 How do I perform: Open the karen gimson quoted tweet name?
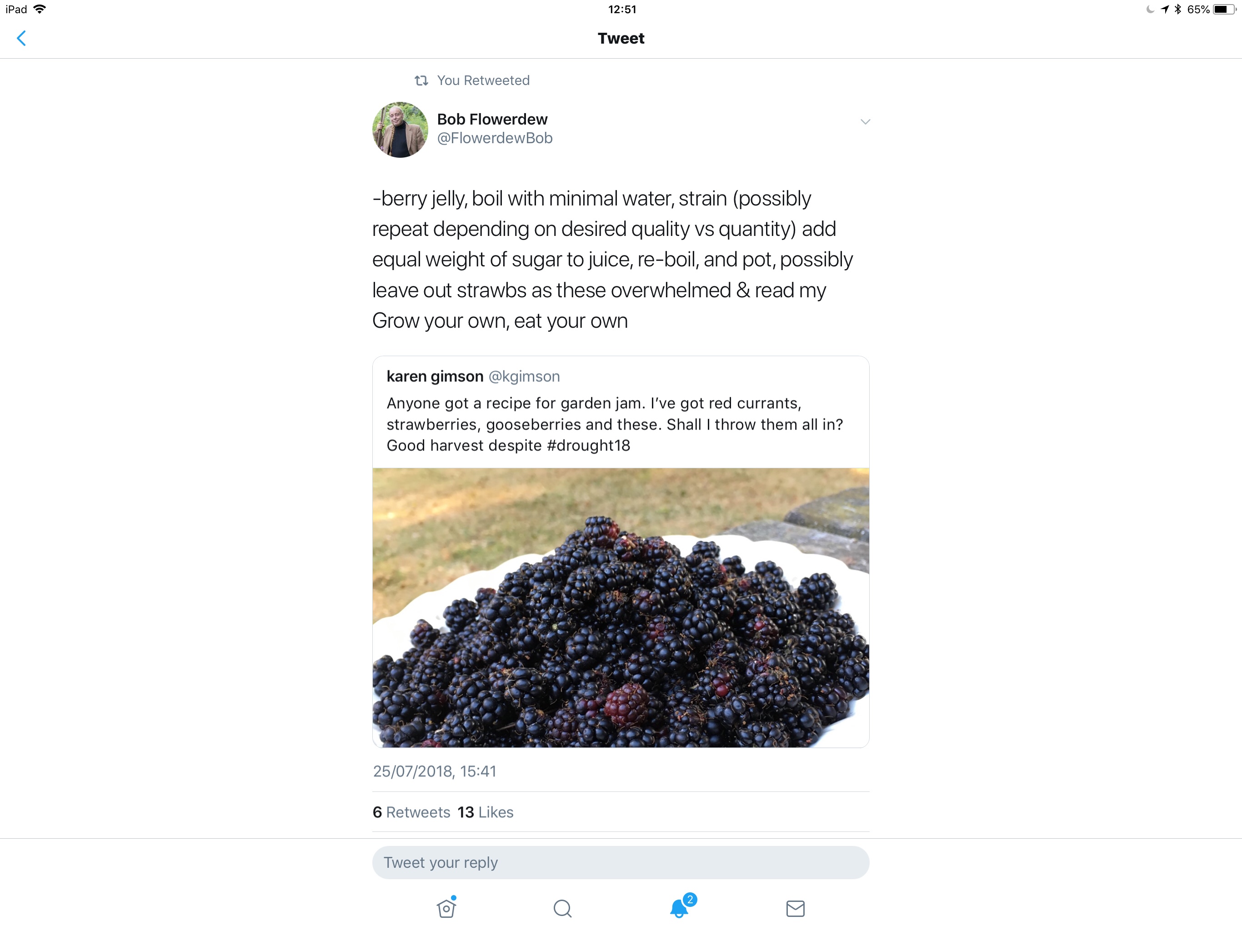pos(435,376)
